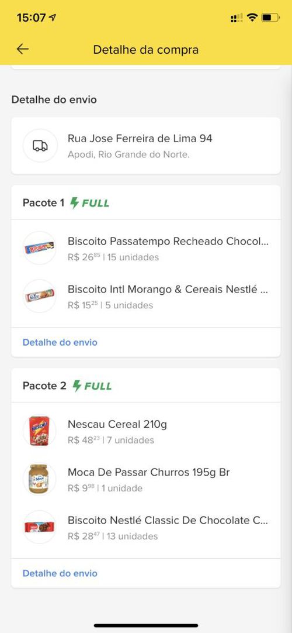This screenshot has width=292, height=633.
Task: Tap the location arrow beside the clock
Action: (53, 18)
